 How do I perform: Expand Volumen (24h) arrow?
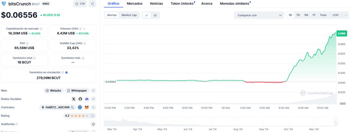[x=84, y=29]
